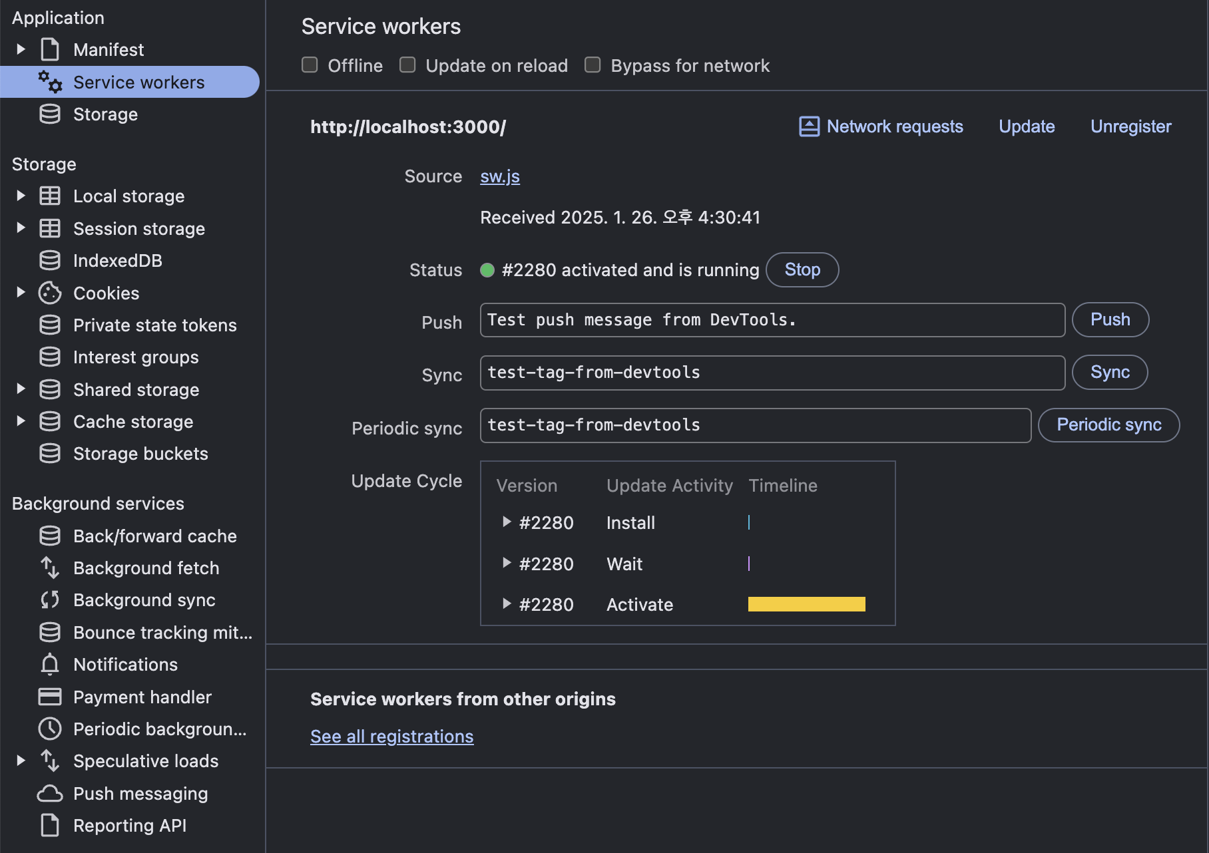Check the Update on reload option
This screenshot has height=853, width=1209.
click(407, 65)
